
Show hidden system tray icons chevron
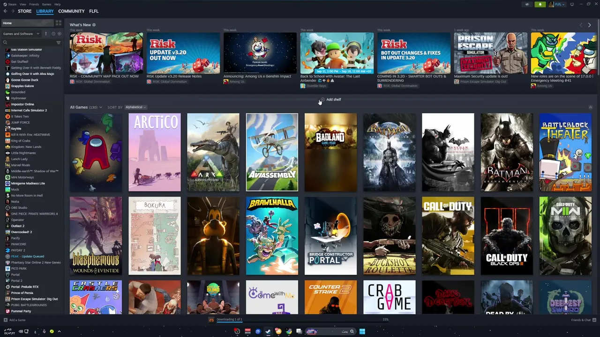click(59, 331)
